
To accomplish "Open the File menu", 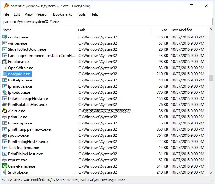I will click(x=6, y=14).
